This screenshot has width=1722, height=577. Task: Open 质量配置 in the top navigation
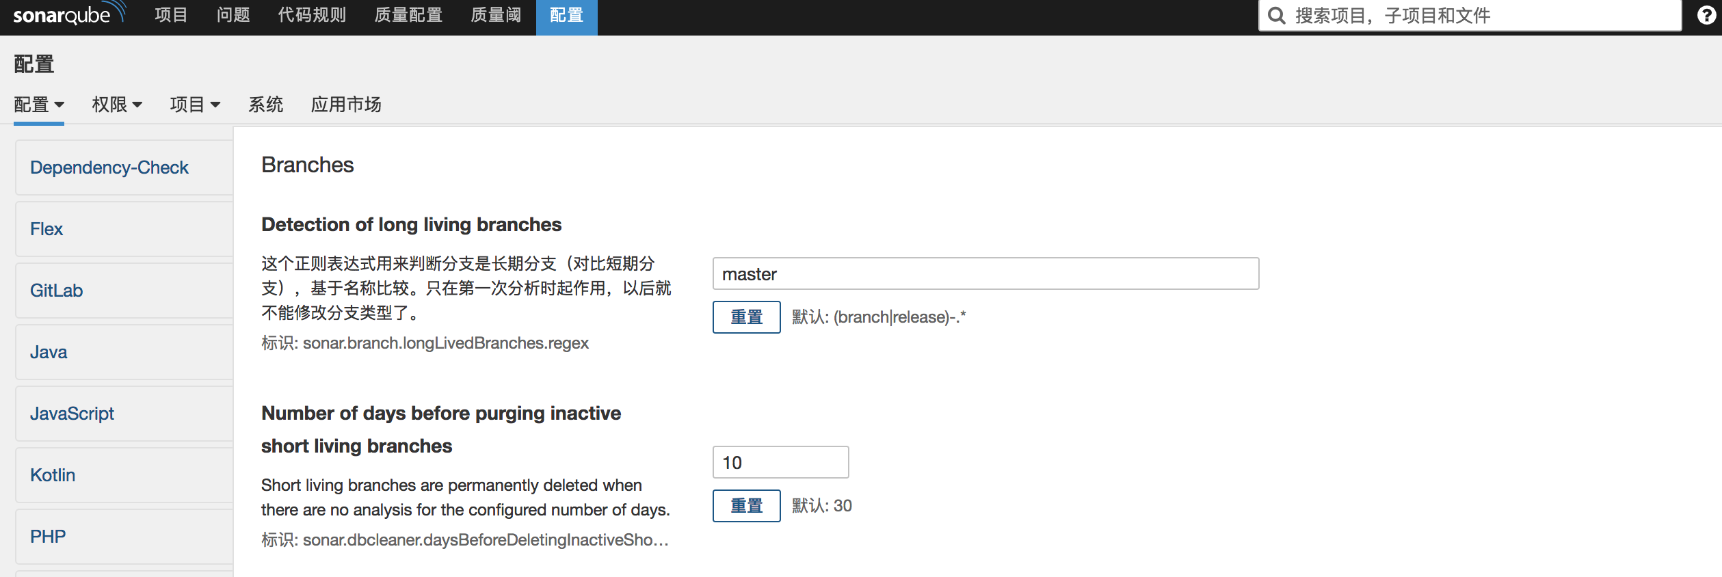tap(408, 15)
